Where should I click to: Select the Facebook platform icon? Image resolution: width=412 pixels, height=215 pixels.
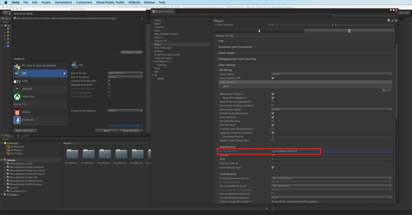(x=17, y=120)
